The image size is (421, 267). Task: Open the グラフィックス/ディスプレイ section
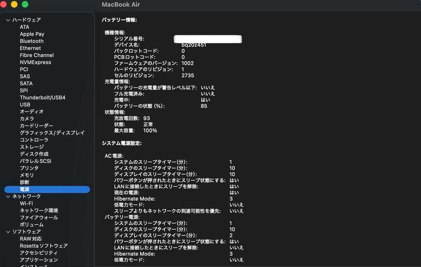52,133
